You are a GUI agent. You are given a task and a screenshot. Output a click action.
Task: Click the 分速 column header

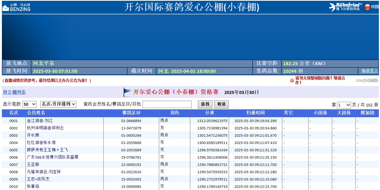[209, 113]
